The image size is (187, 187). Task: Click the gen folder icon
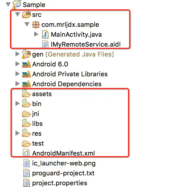(26, 54)
